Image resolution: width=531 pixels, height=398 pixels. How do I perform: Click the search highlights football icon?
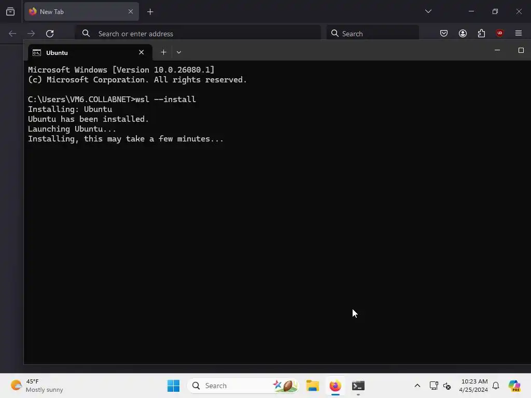pyautogui.click(x=285, y=386)
